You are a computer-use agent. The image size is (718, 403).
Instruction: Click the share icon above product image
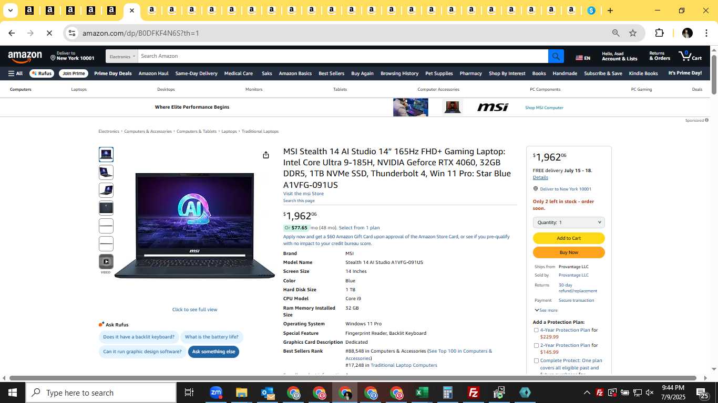[266, 155]
